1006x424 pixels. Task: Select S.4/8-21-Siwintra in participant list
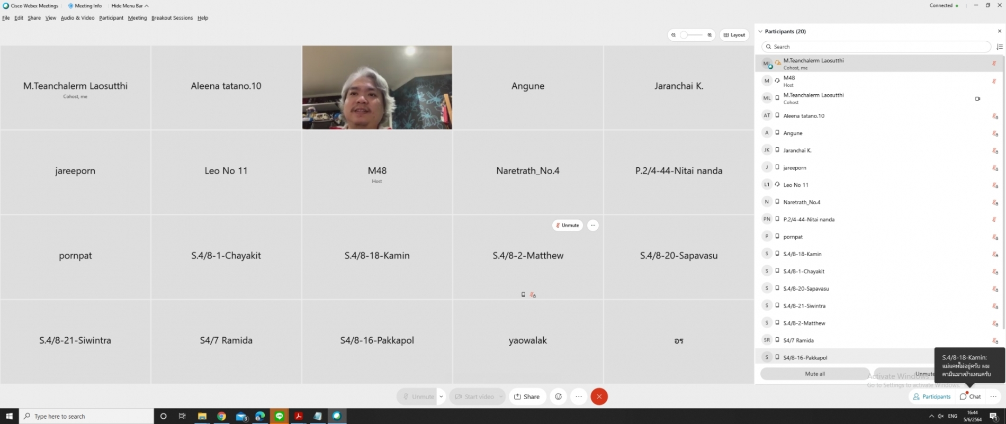pos(879,306)
